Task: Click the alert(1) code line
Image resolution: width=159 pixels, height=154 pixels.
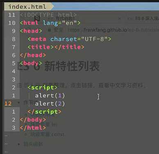Action: [50, 96]
